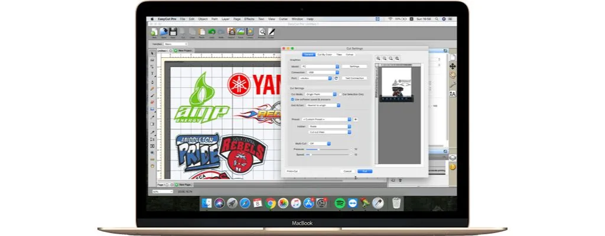
Task: Click the Pressure slider
Action: pos(328,149)
